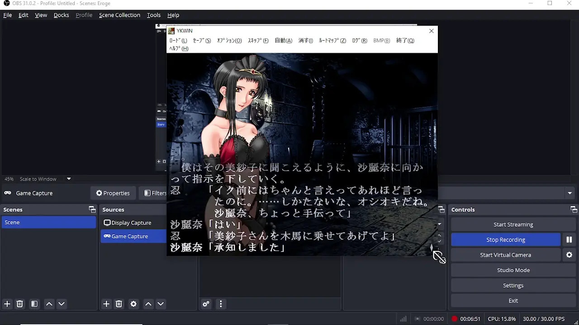Screen dimensions: 579x325
Task: Open scene filters icon in Scenes panel
Action: 34,304
